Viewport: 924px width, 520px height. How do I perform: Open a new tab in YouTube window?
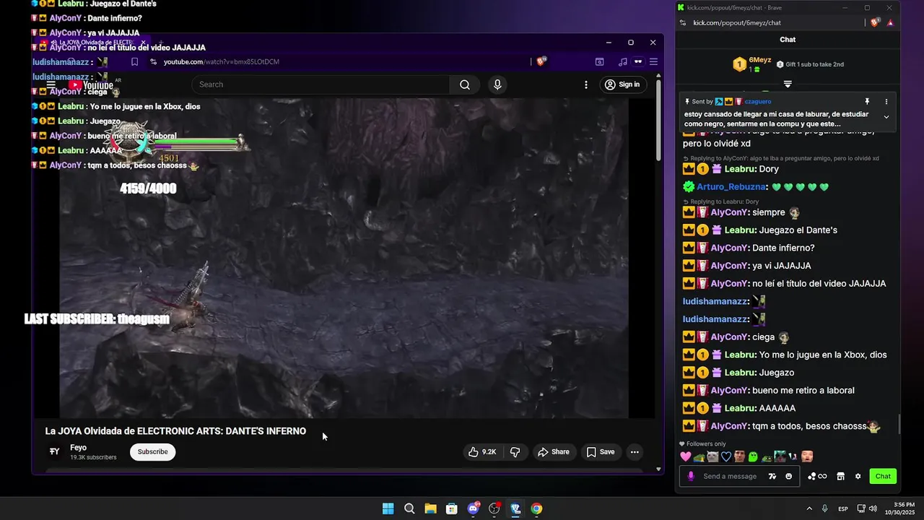point(160,43)
